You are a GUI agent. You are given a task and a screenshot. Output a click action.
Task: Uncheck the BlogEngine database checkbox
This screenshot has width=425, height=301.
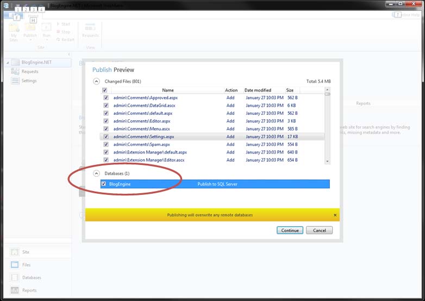click(x=104, y=184)
